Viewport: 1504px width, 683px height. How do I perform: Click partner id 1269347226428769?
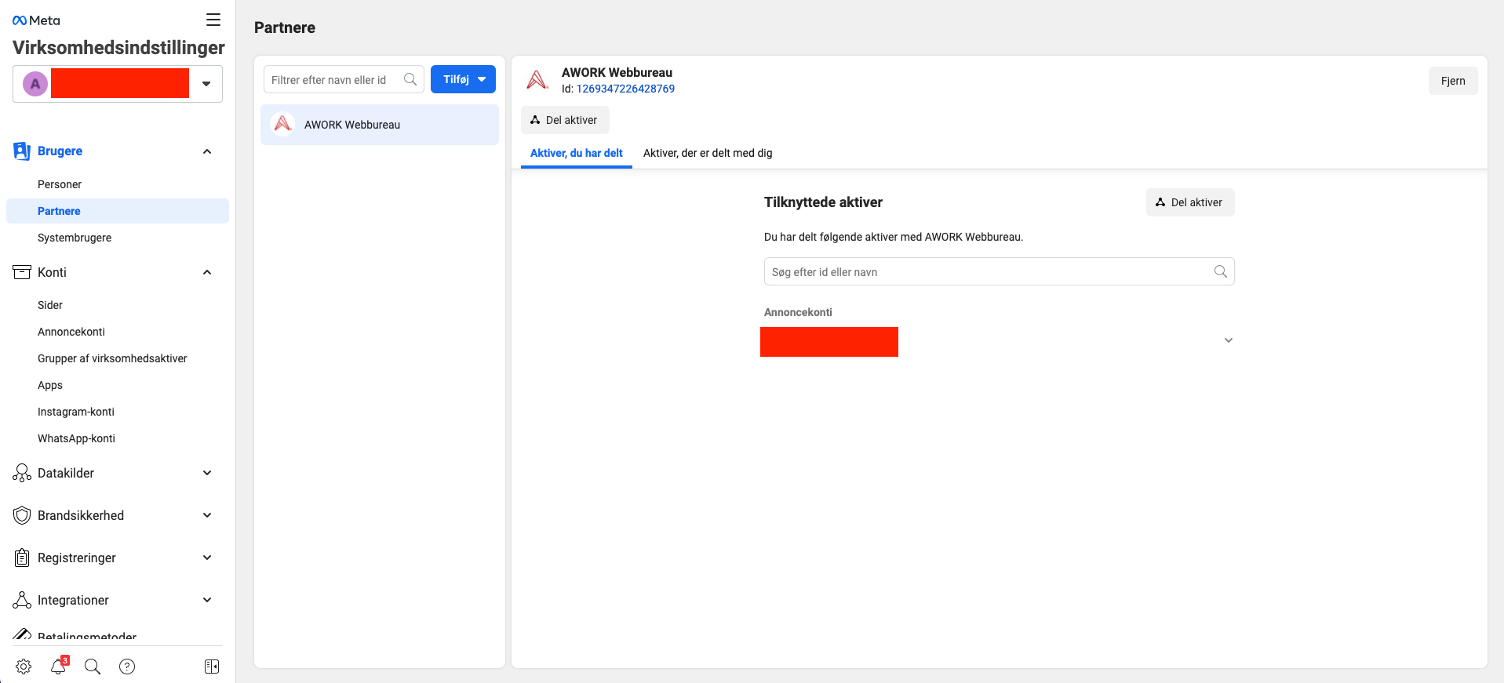point(625,89)
